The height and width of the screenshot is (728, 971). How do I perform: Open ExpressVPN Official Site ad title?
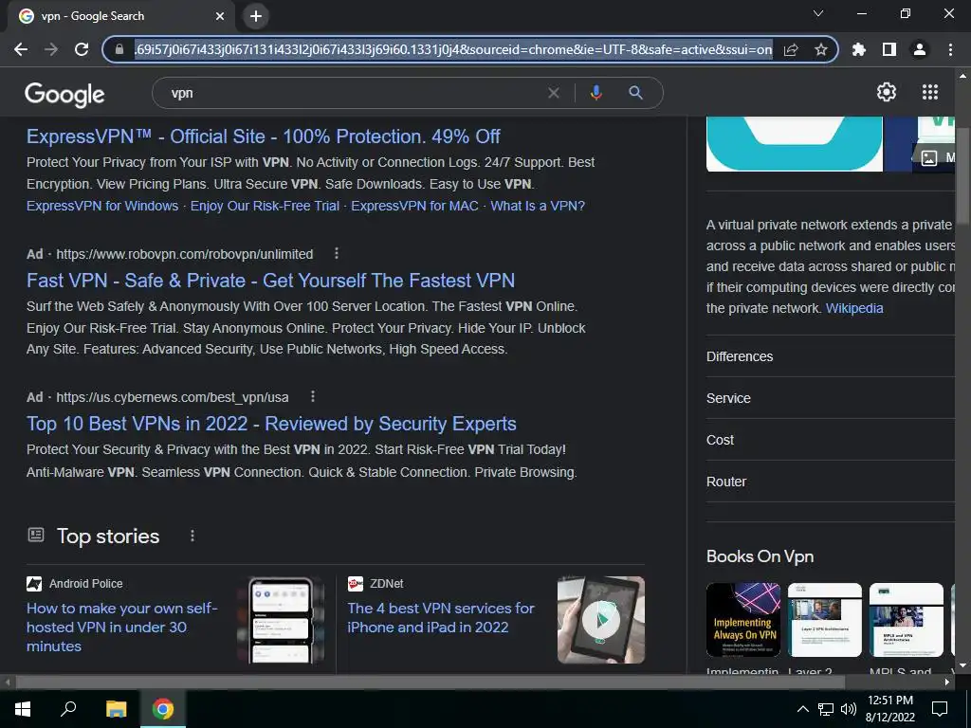264,136
